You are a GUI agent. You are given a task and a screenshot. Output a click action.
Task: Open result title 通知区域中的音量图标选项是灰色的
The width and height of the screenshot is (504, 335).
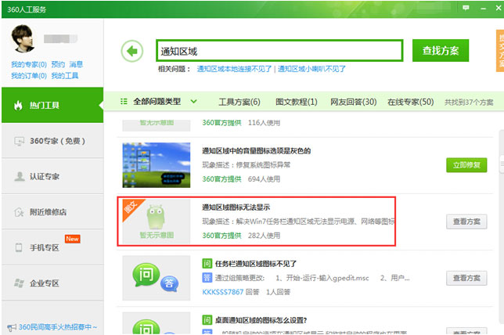[x=256, y=151]
